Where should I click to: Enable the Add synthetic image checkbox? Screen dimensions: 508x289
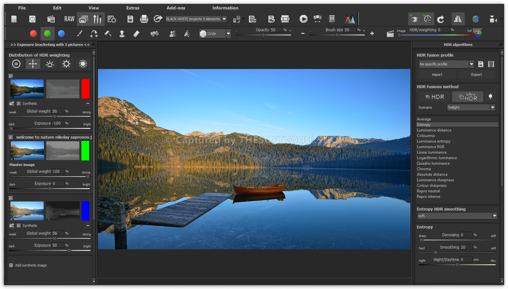[x=11, y=265]
